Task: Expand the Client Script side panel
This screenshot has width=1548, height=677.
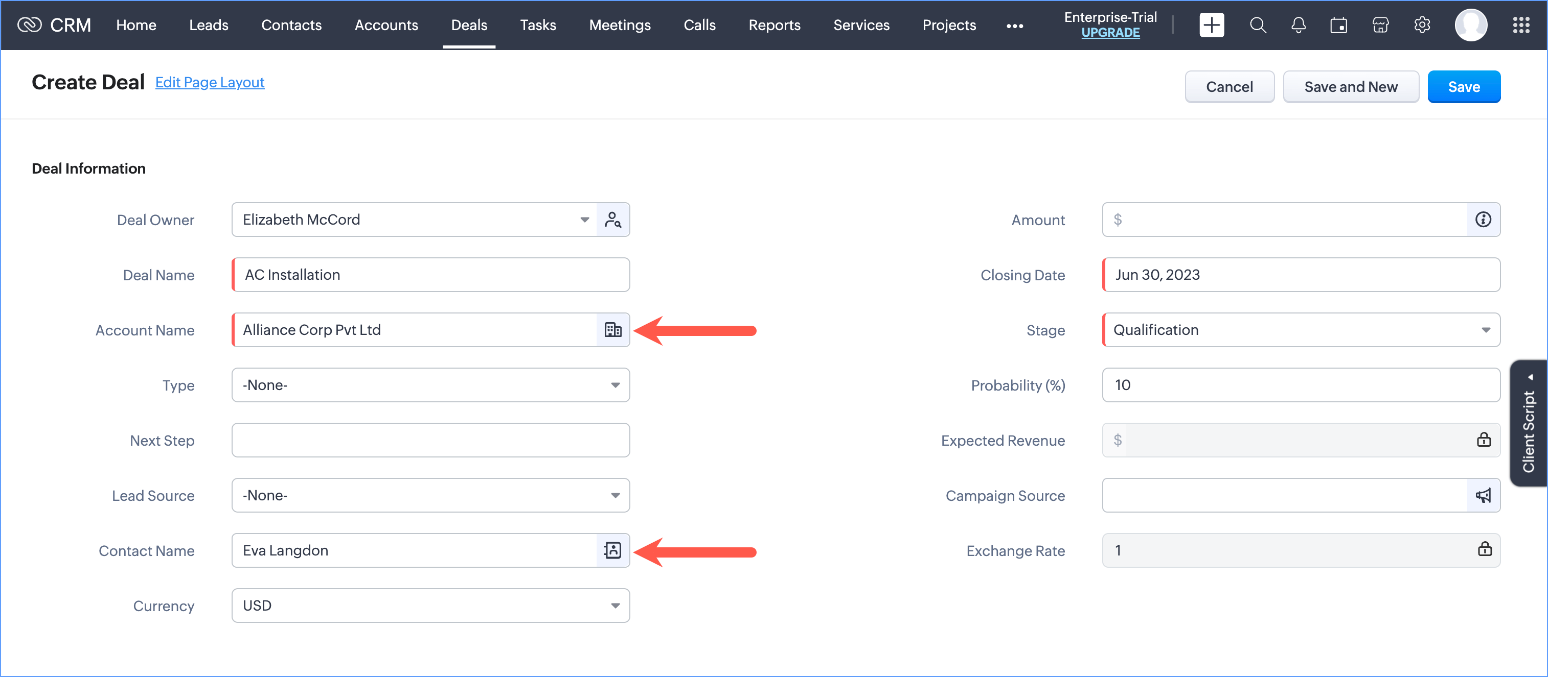Action: 1528,423
